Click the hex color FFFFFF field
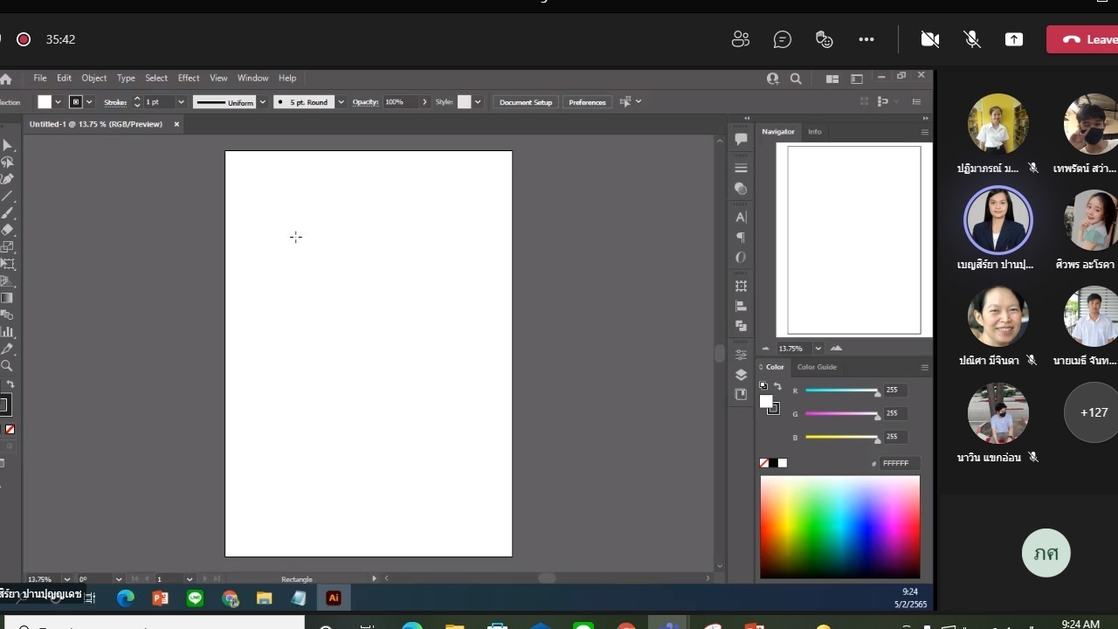The image size is (1118, 629). 899,463
